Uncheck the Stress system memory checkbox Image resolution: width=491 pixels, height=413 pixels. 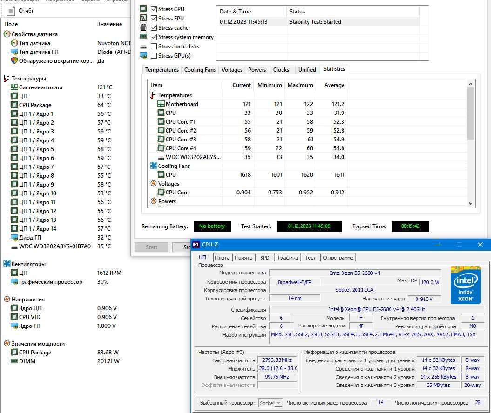tap(154, 37)
